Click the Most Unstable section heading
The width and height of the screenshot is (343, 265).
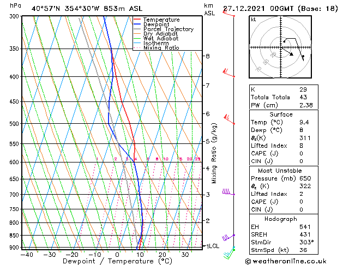tap(280, 171)
